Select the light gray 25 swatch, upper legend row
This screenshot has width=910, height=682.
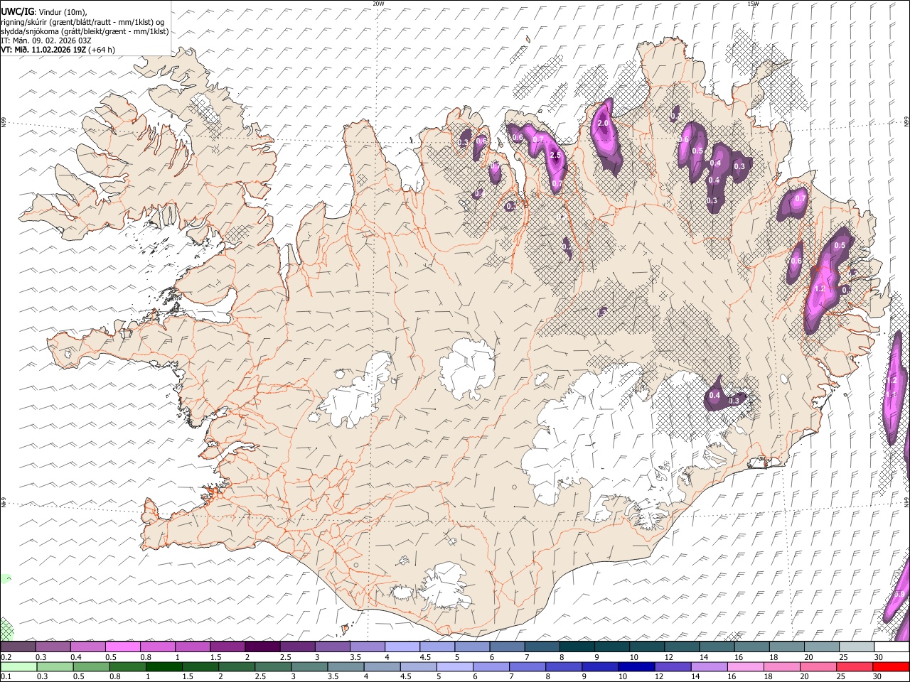(857, 647)
